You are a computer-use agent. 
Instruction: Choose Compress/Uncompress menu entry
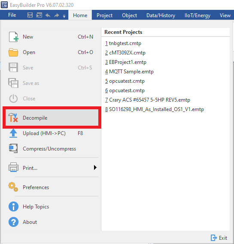(52, 149)
